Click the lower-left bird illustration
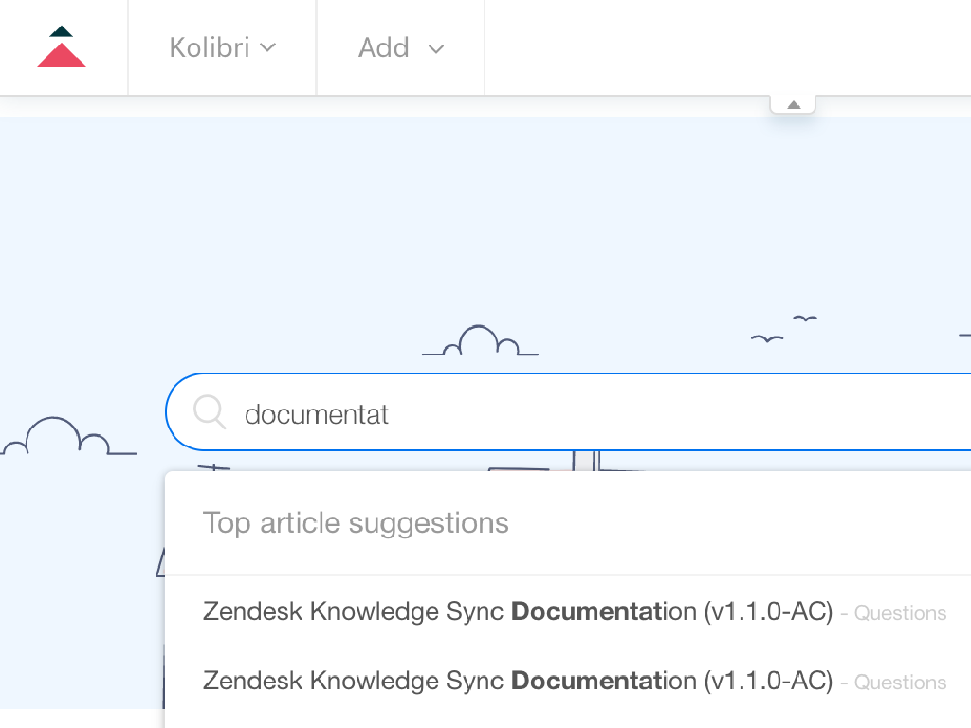This screenshot has width=971, height=728. pyautogui.click(x=766, y=337)
